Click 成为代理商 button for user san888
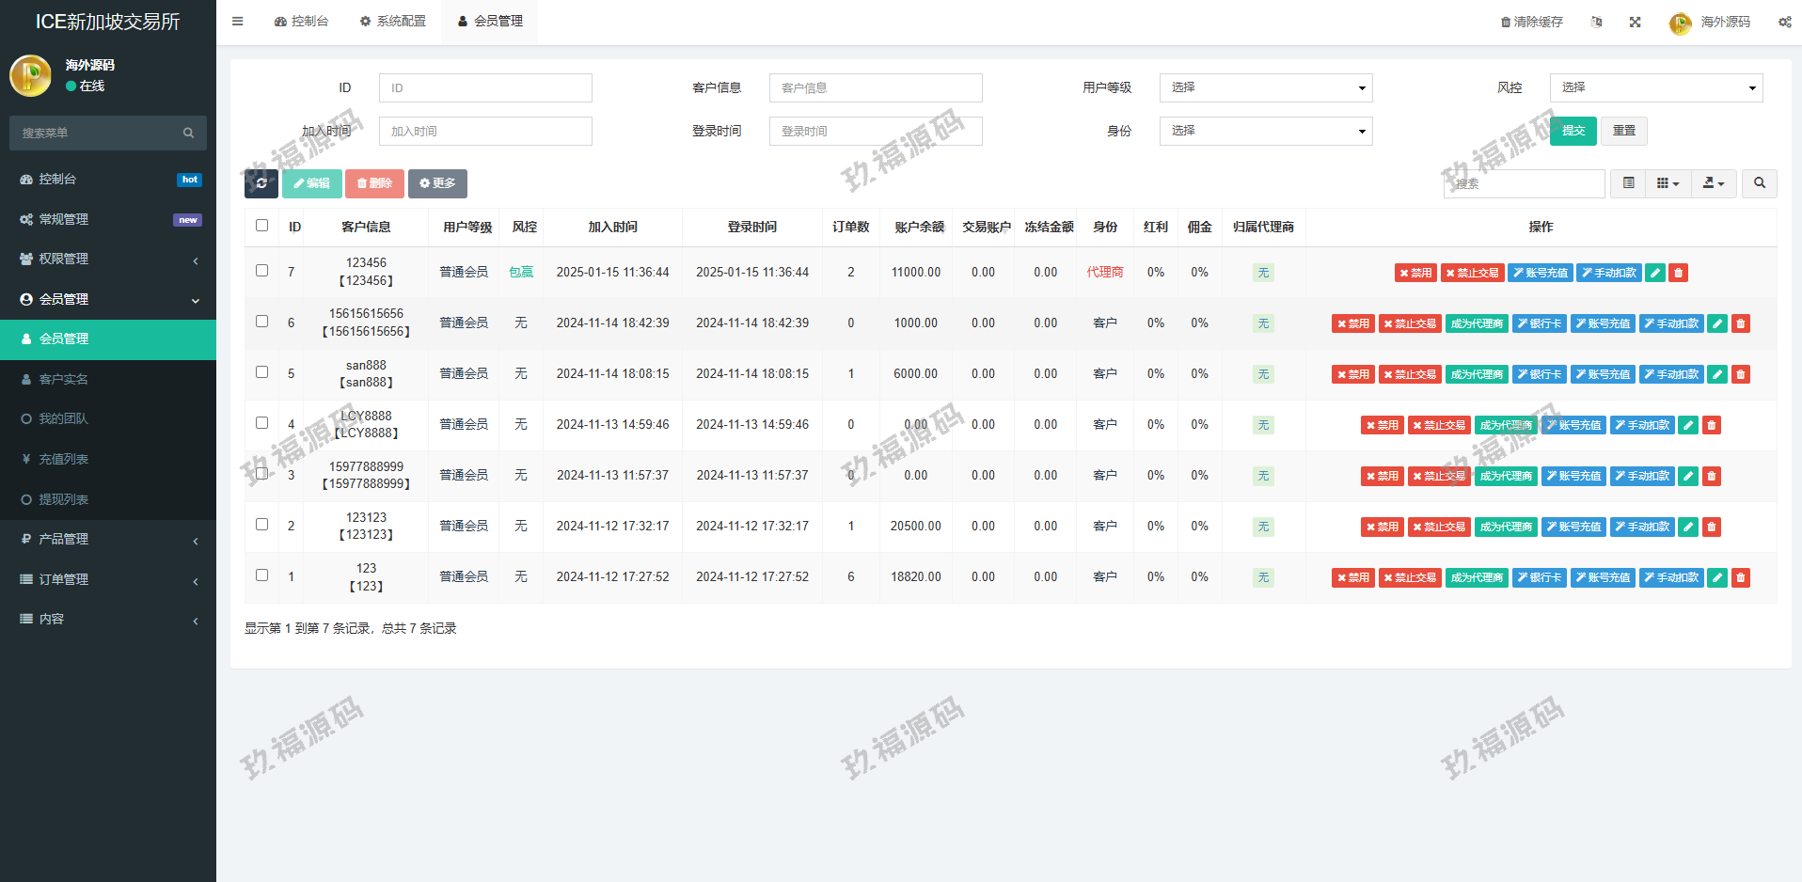Screen dimensions: 1802x882 pos(1477,374)
